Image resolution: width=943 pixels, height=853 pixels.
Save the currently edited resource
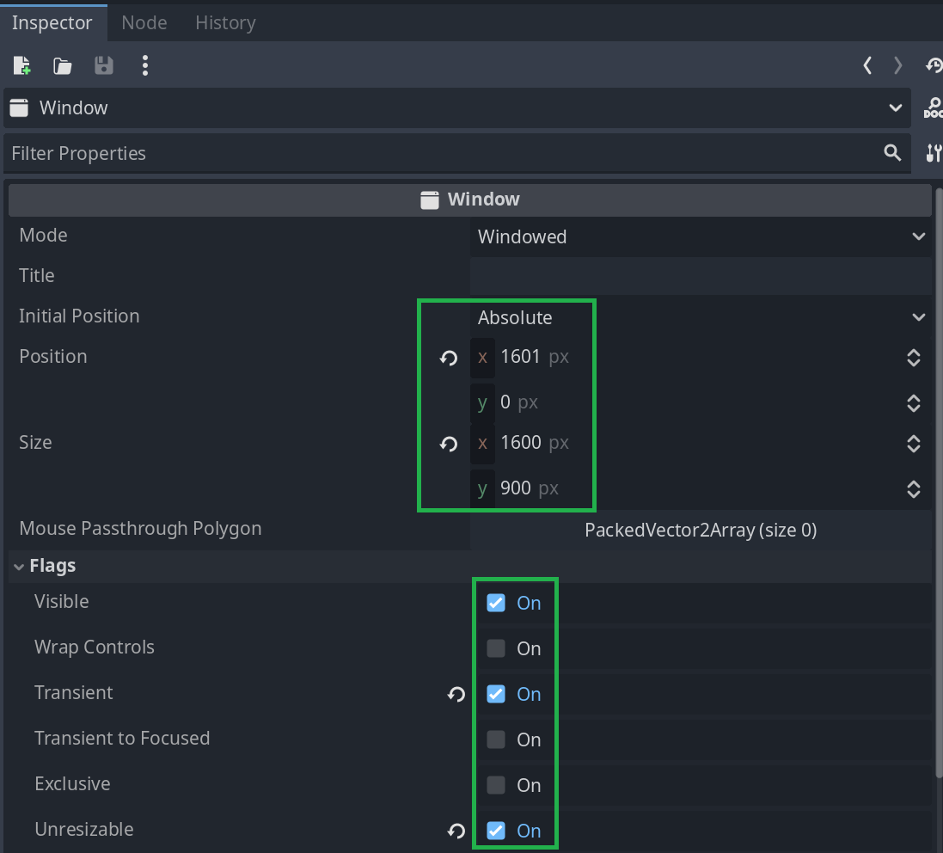104,65
